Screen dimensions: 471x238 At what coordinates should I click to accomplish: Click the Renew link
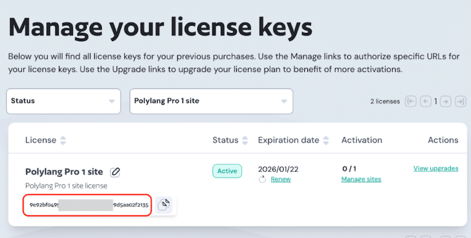[281, 180]
